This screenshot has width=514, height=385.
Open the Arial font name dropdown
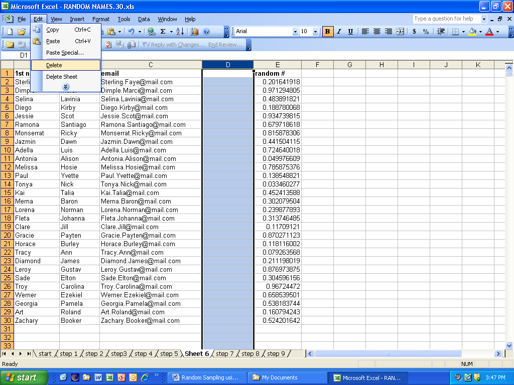click(x=295, y=32)
